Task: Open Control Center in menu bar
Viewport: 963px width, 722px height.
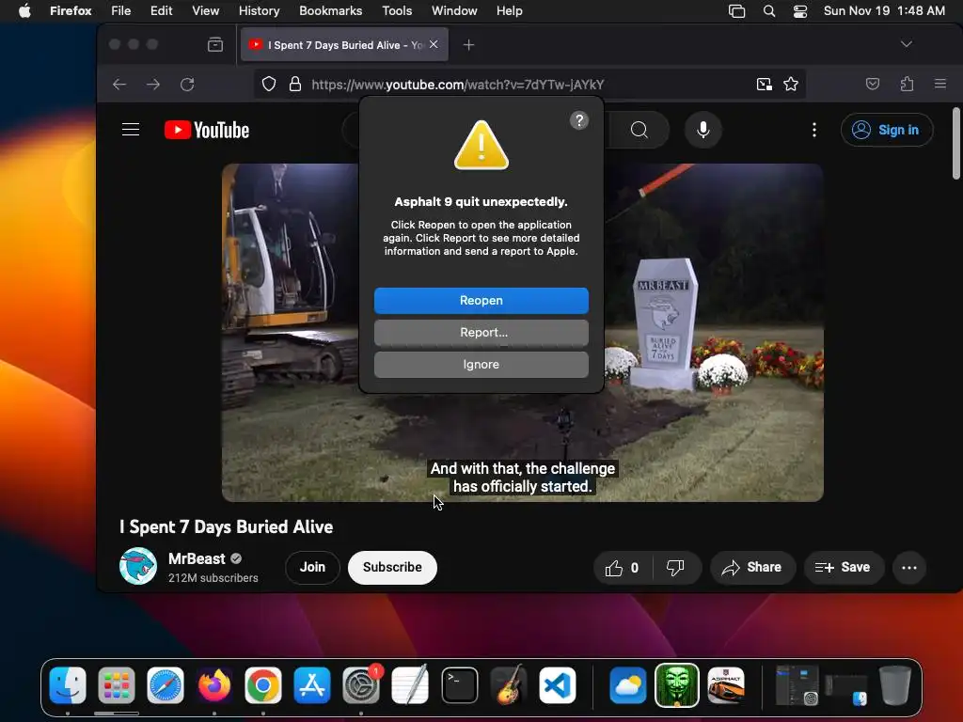Action: [x=799, y=11]
